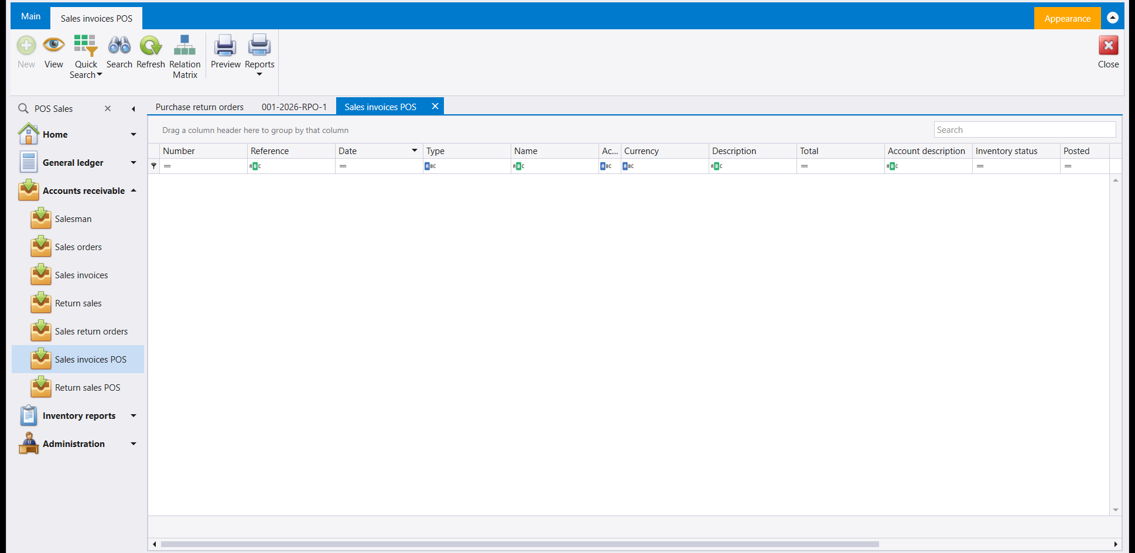This screenshot has height=553, width=1135.
Task: Expand the General ledger section
Action: click(x=134, y=163)
